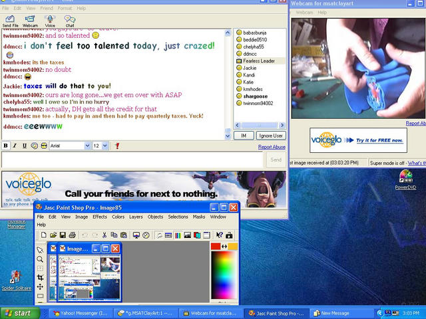This screenshot has height=319, width=426.
Task: Click Open file icon in Paint Shop Pro
Action: 53,235
